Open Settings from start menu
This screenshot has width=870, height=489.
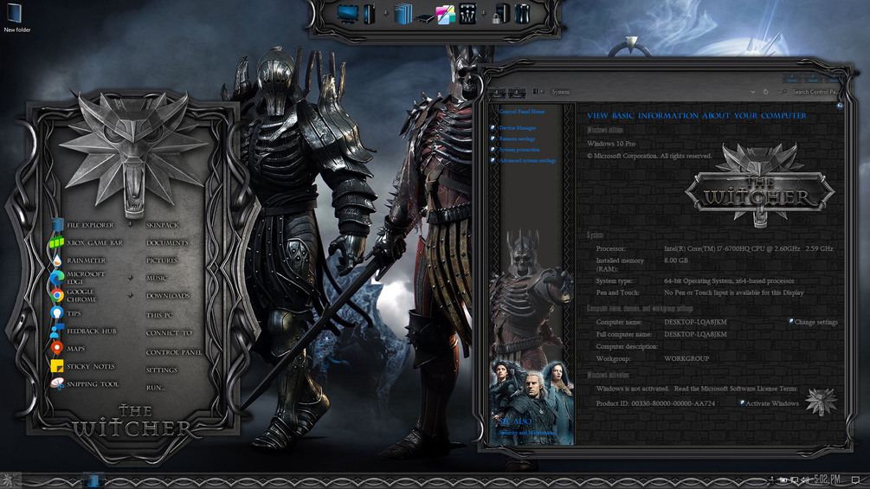coord(162,370)
